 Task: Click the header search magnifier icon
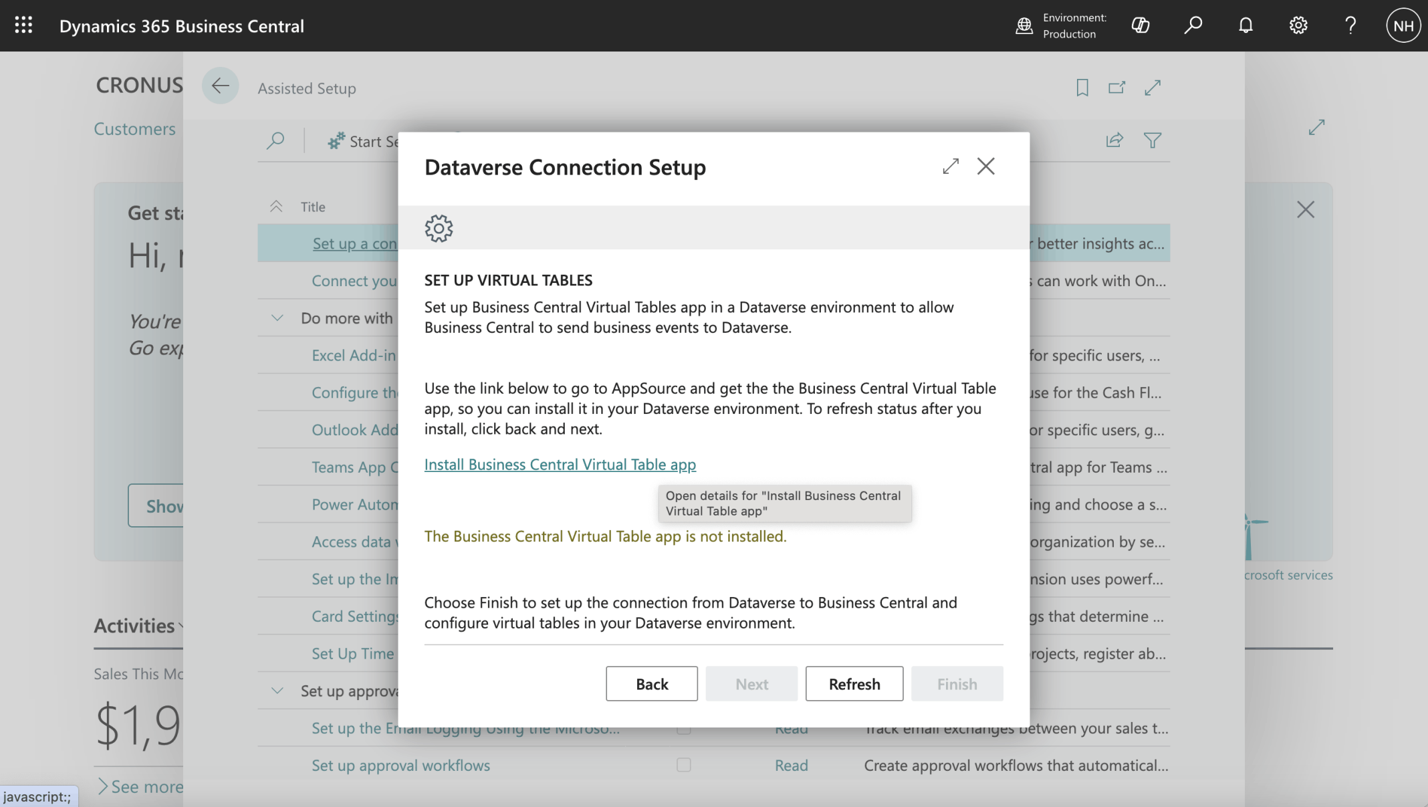point(1193,25)
